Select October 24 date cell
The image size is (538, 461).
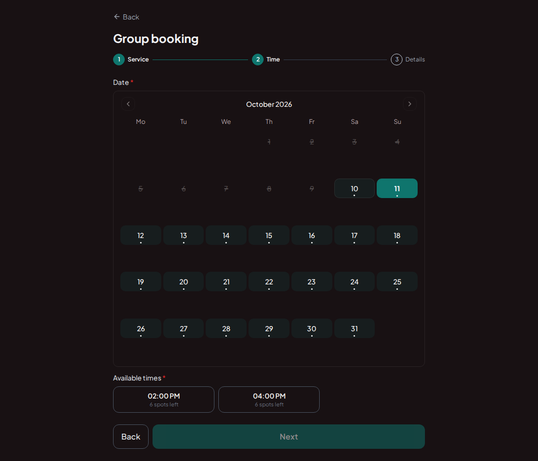click(x=354, y=281)
